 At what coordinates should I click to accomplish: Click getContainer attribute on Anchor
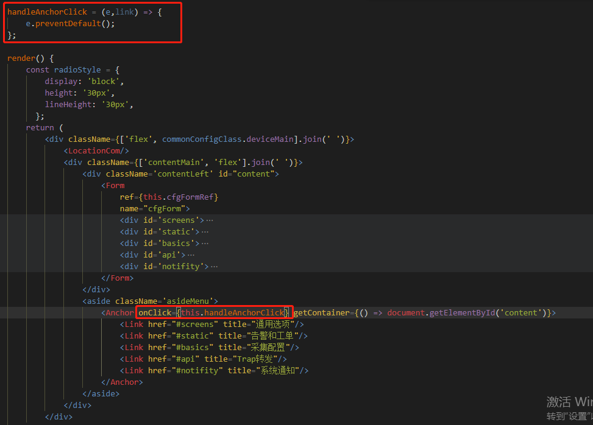[321, 313]
